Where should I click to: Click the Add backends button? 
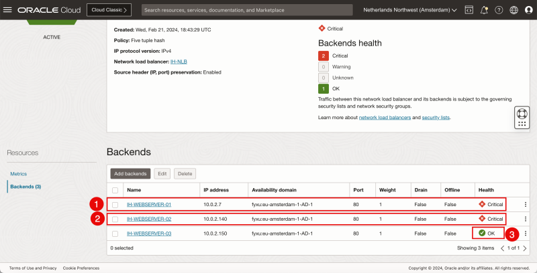130,173
